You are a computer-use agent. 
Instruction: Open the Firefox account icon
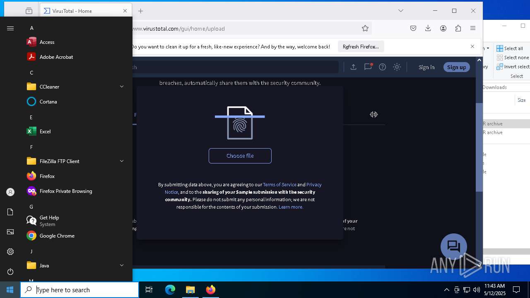(443, 28)
